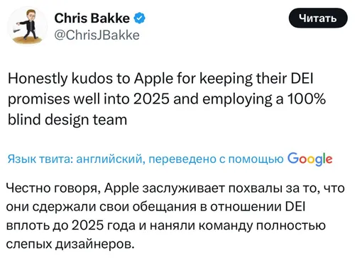This screenshot has height=265, width=362.
Task: Open the @ChrisJBakke handle link
Action: click(x=97, y=35)
